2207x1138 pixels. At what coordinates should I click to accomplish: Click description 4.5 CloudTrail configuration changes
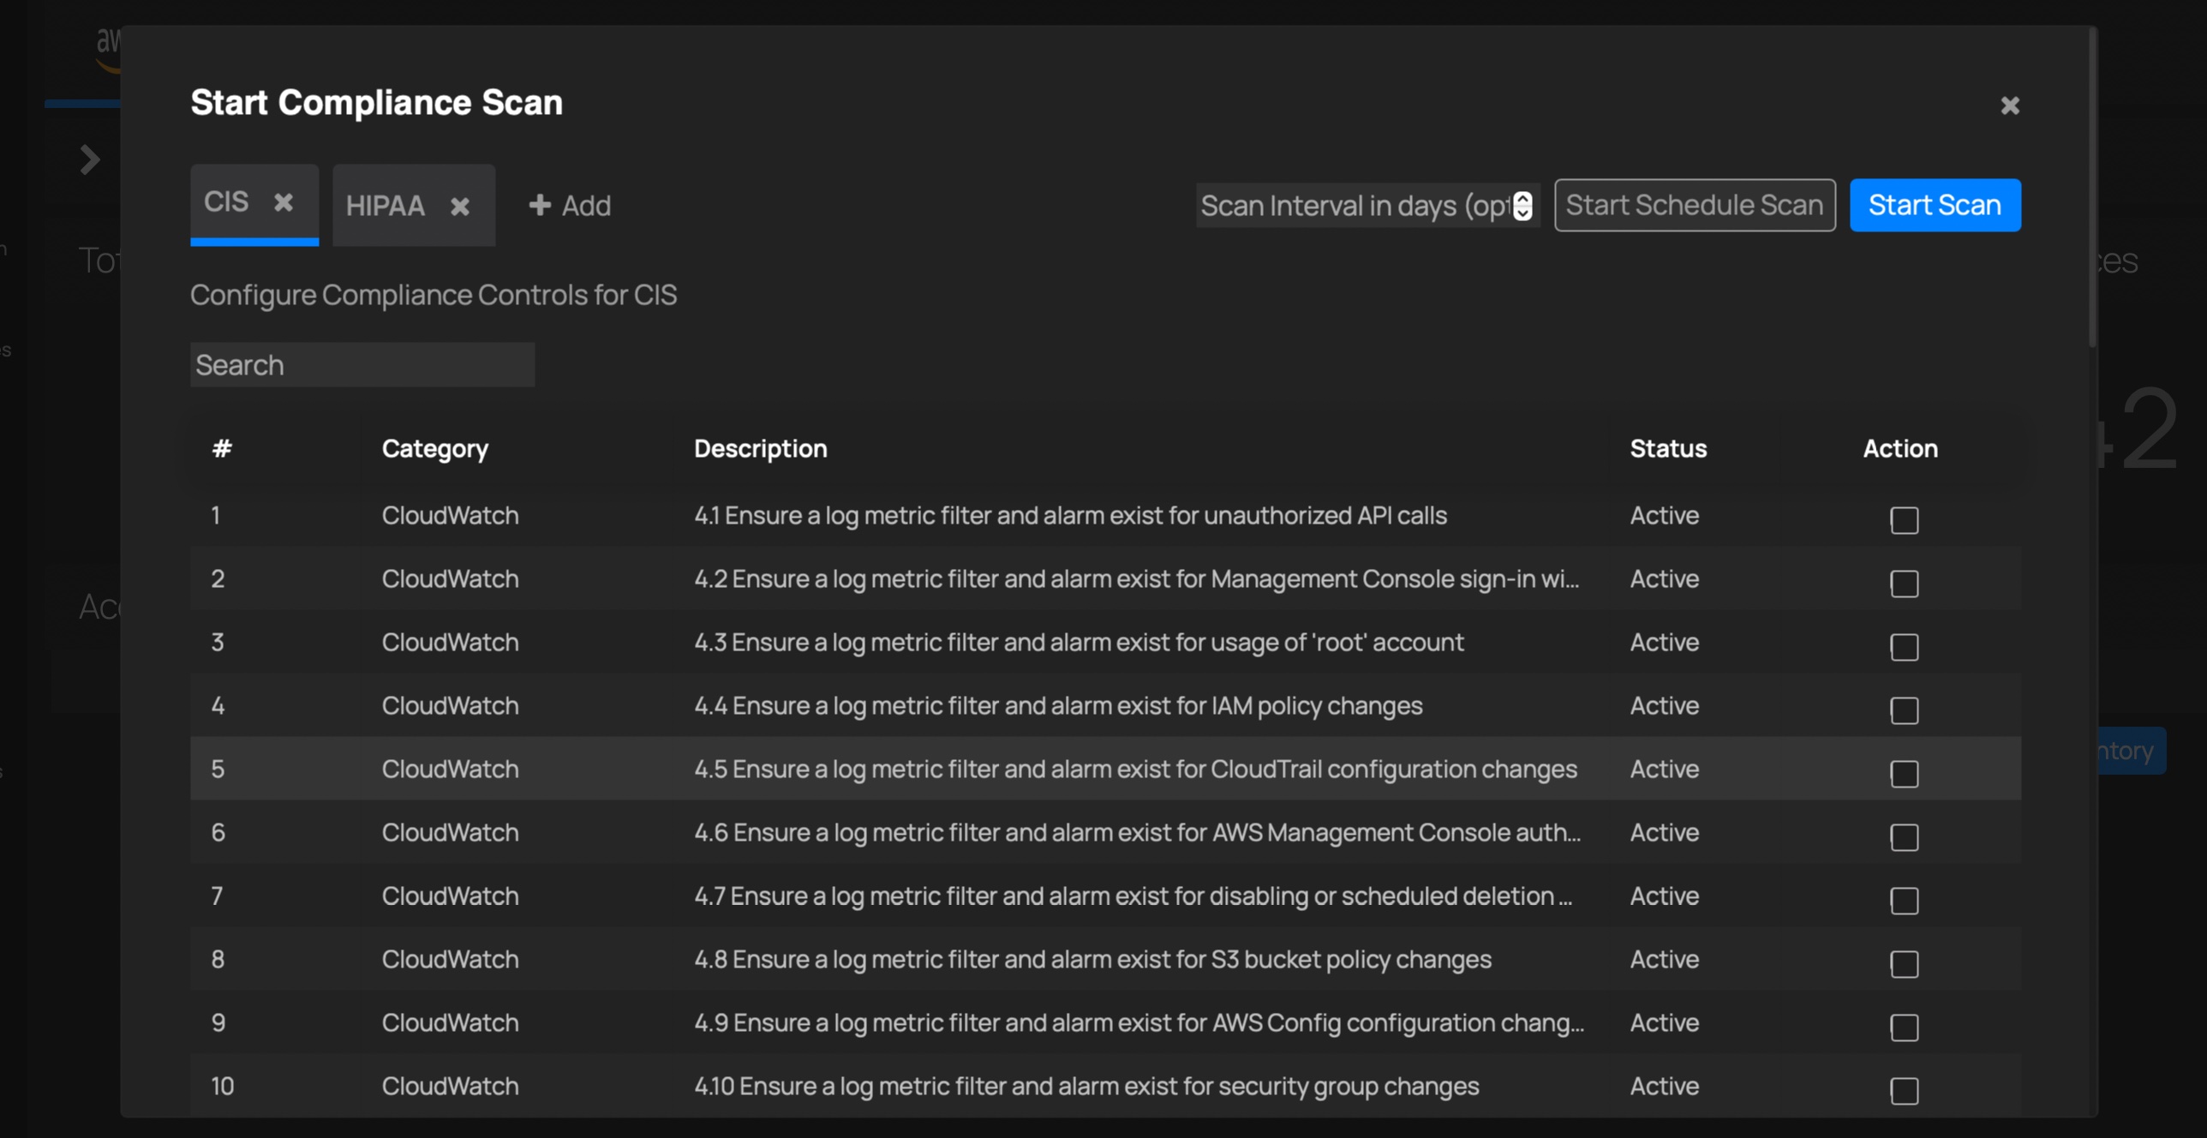(x=1135, y=769)
